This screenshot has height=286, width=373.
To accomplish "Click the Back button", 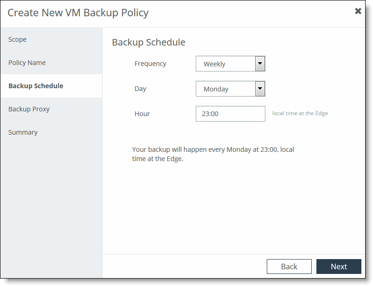I will (289, 266).
